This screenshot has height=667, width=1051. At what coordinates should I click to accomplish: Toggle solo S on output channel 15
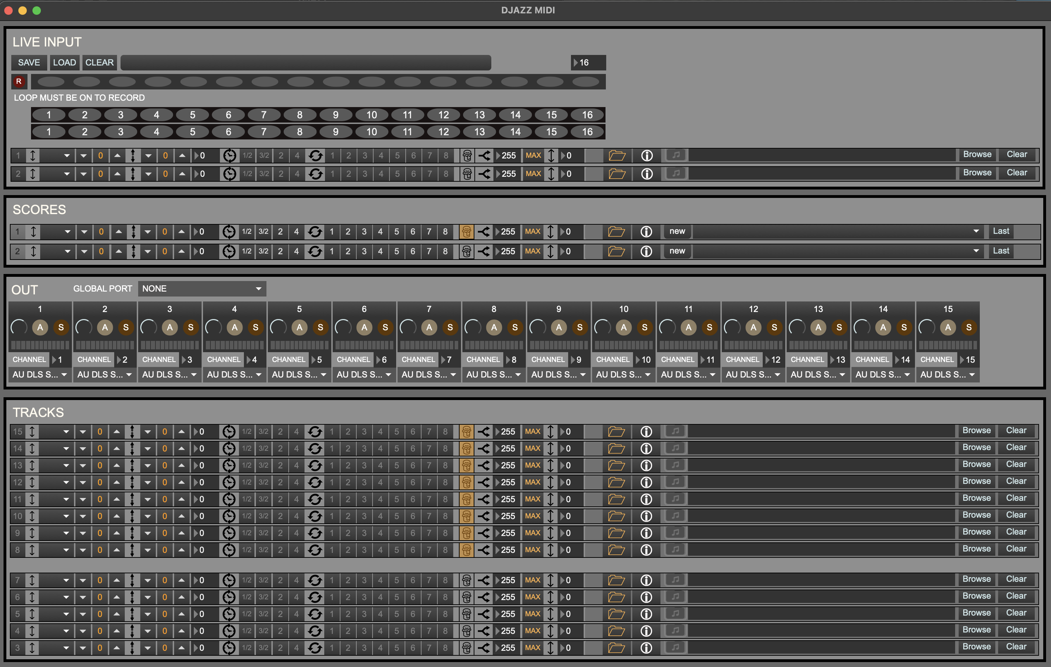(x=969, y=327)
